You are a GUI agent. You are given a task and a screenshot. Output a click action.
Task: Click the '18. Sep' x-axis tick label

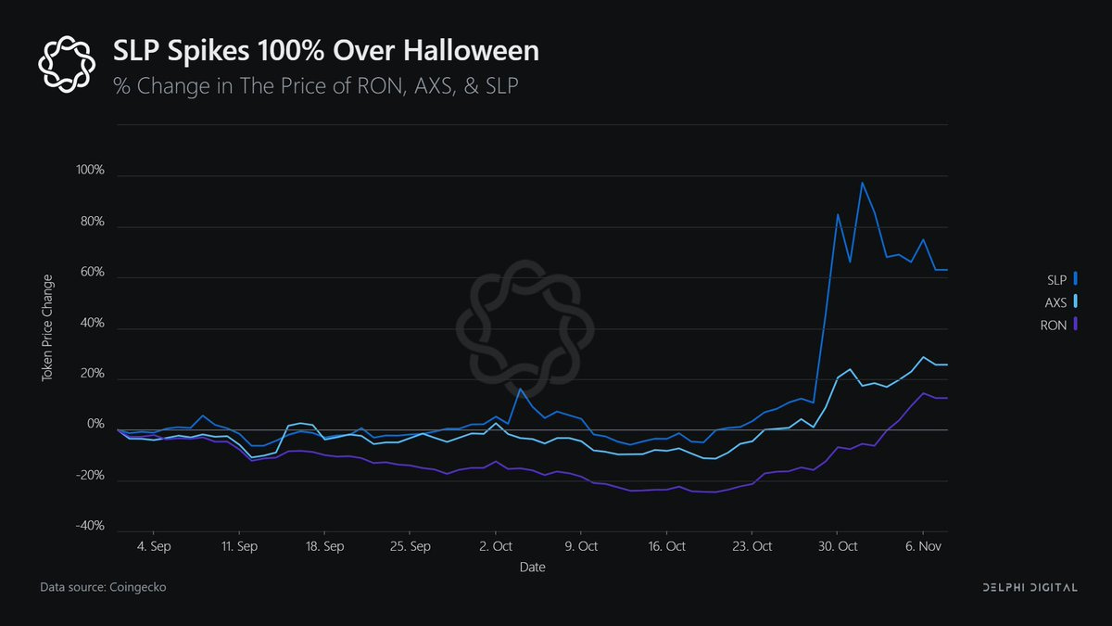pyautogui.click(x=324, y=546)
